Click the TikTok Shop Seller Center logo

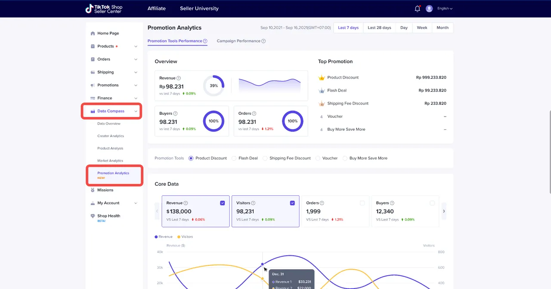point(104,9)
